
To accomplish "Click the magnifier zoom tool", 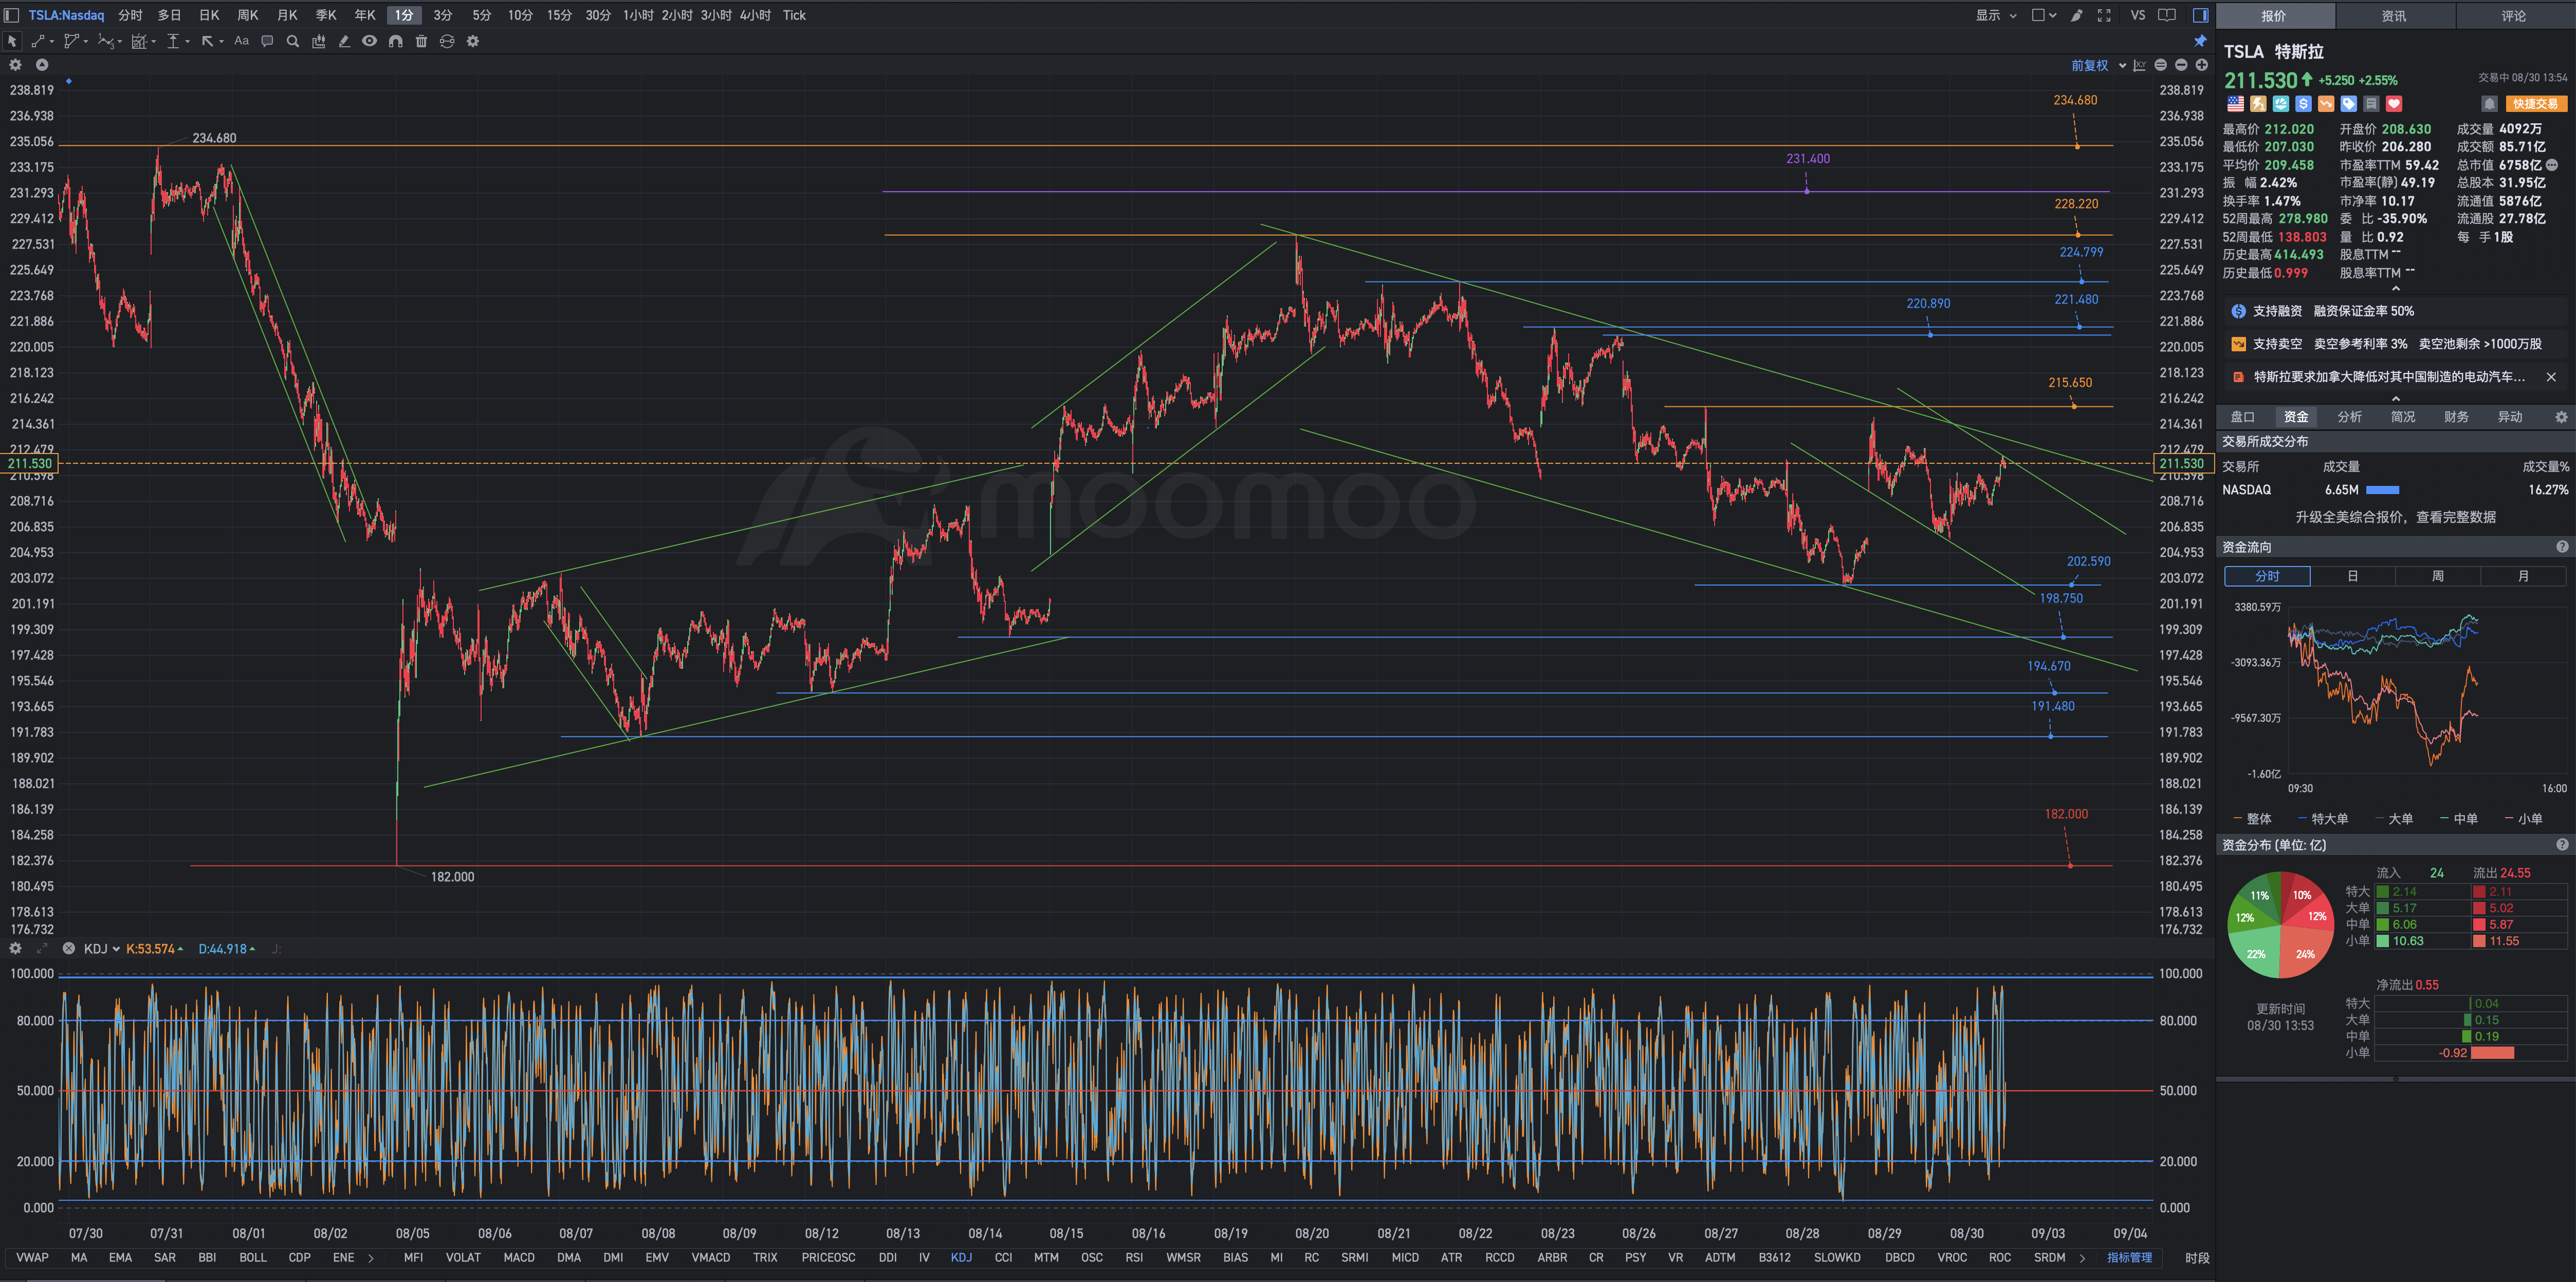I will coord(293,41).
